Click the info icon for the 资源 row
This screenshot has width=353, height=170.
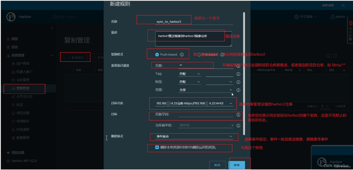238,90
